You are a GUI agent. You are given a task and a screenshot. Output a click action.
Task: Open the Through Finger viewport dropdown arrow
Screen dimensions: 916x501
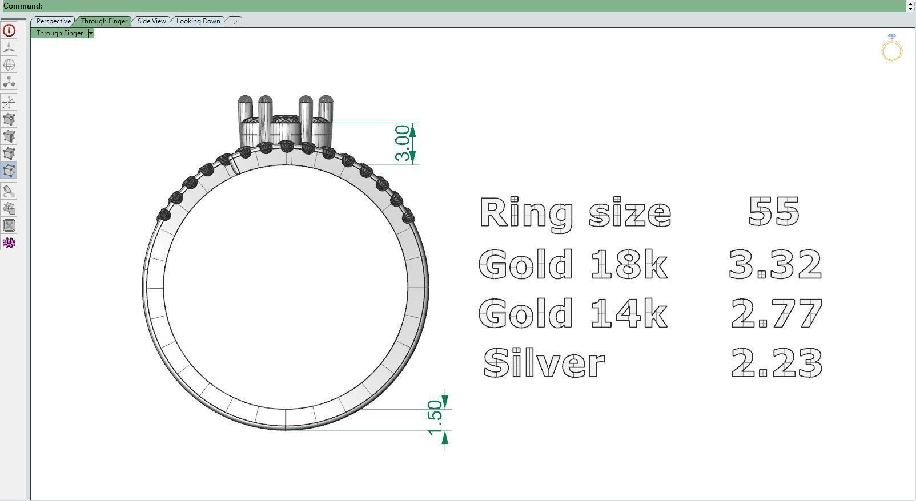90,33
